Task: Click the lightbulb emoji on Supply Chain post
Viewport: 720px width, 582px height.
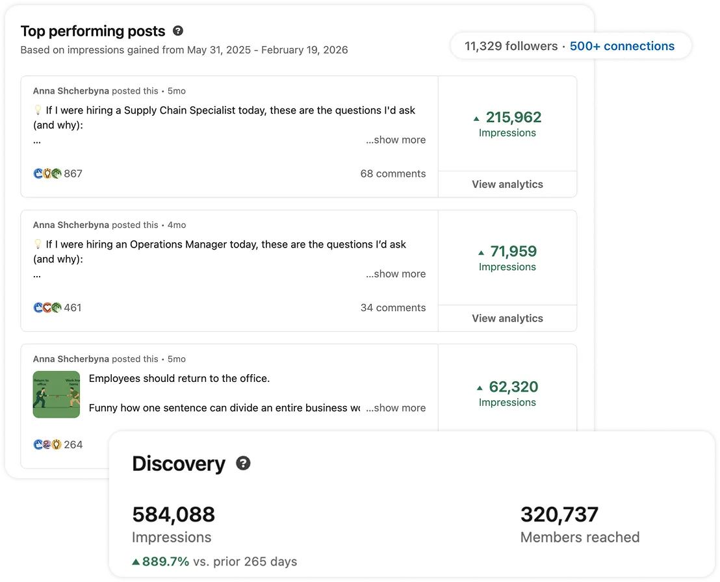Action: 38,110
